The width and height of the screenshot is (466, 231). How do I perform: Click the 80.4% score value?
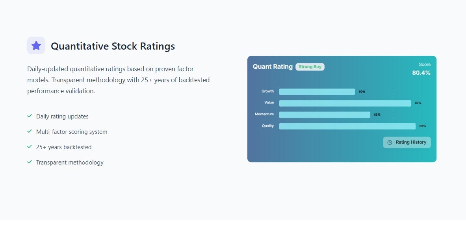coord(421,73)
